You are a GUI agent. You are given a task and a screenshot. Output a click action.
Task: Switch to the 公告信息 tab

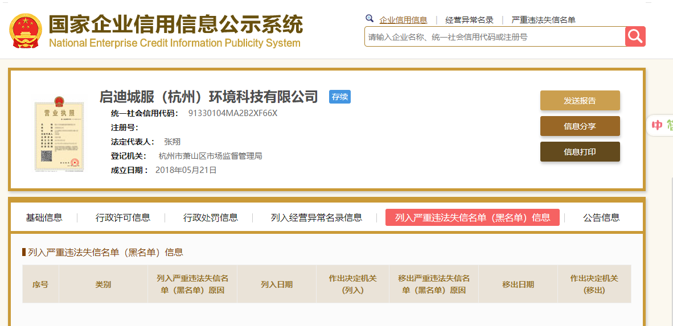pyautogui.click(x=601, y=217)
